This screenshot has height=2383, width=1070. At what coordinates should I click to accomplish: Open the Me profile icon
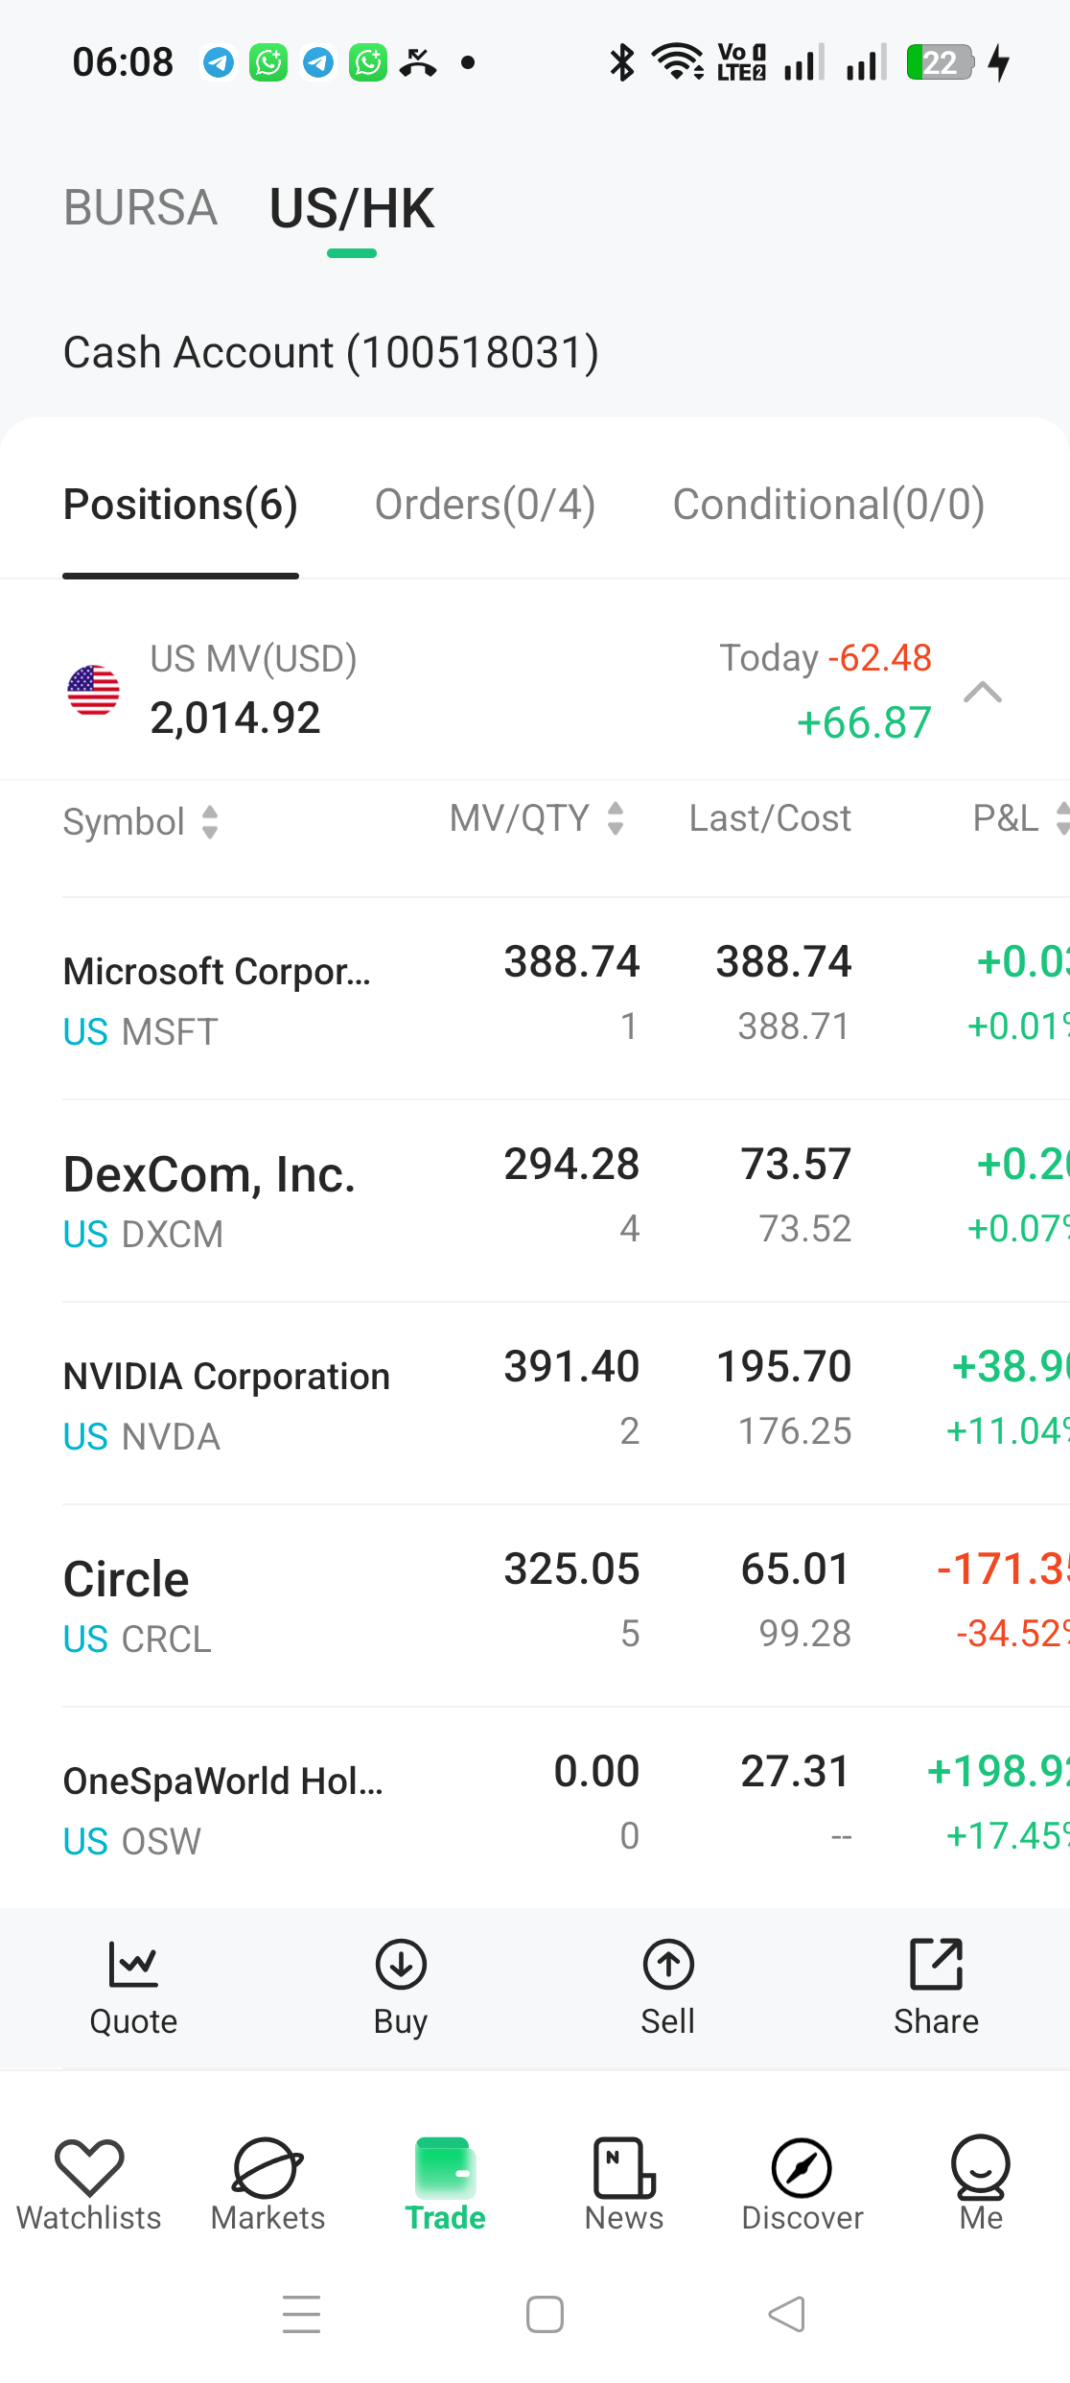click(981, 2166)
